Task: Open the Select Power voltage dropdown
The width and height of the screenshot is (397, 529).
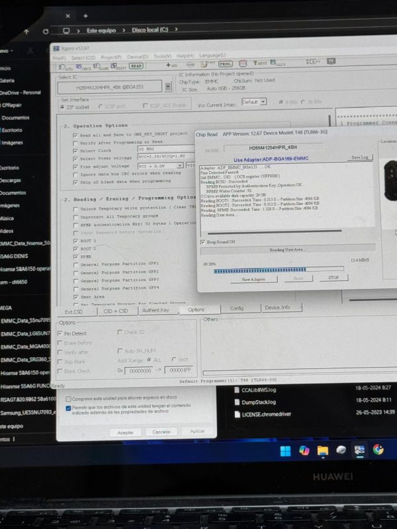Action: 166,157
